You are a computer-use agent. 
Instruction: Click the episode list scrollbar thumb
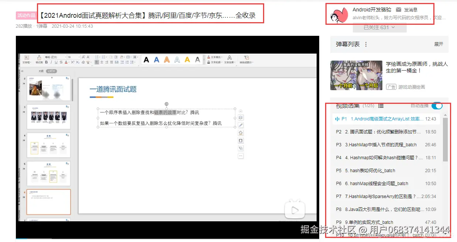coord(445,140)
